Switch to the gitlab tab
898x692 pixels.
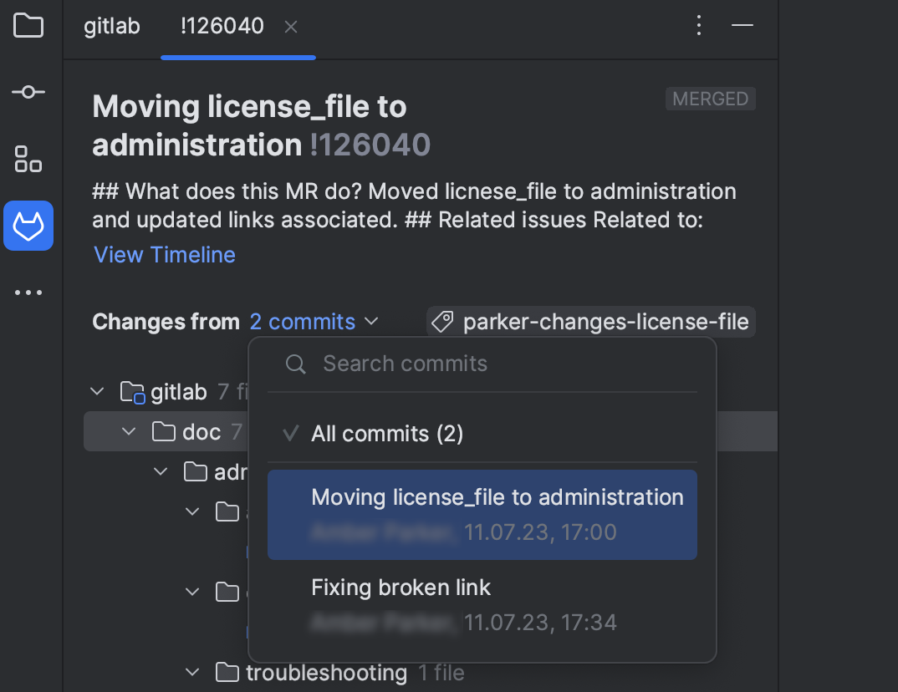112,26
